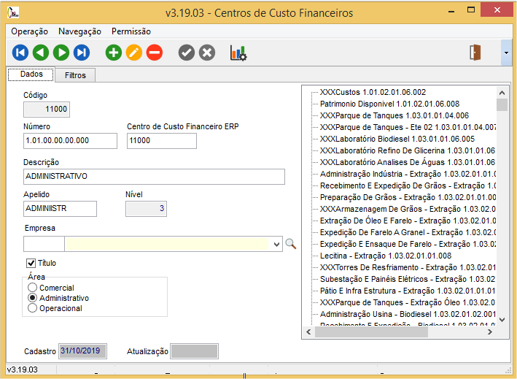Edit record with orange pencil icon
517x379 pixels.
pos(134,53)
